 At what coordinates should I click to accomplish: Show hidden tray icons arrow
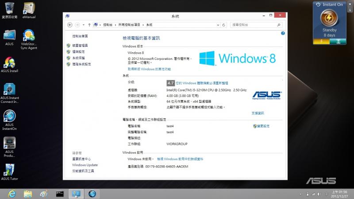click(x=300, y=194)
